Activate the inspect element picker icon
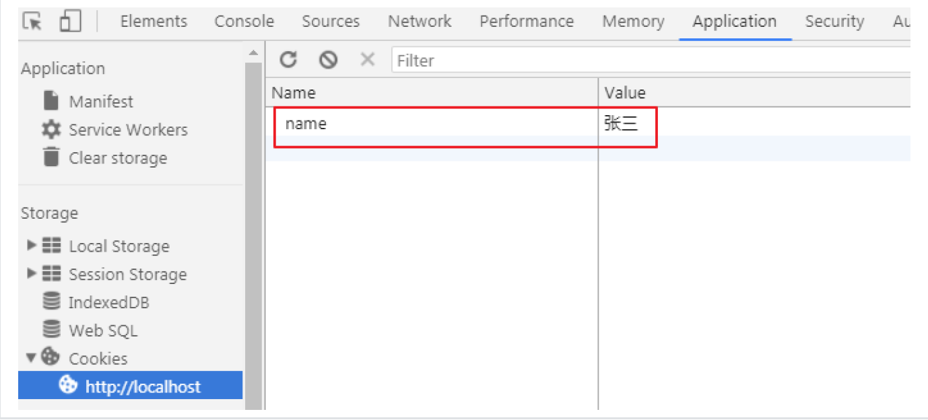The width and height of the screenshot is (928, 420). click(x=32, y=21)
